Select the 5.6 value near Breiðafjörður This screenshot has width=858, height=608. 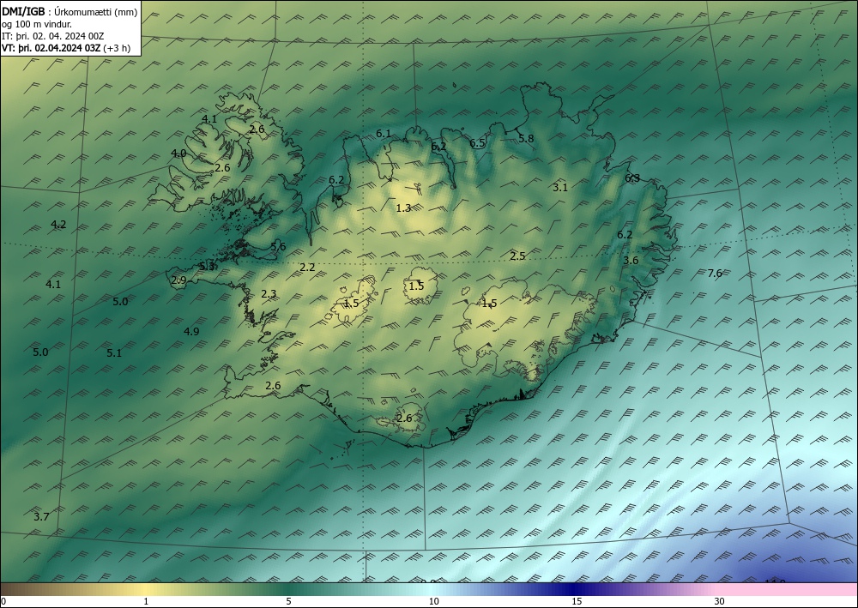(278, 247)
